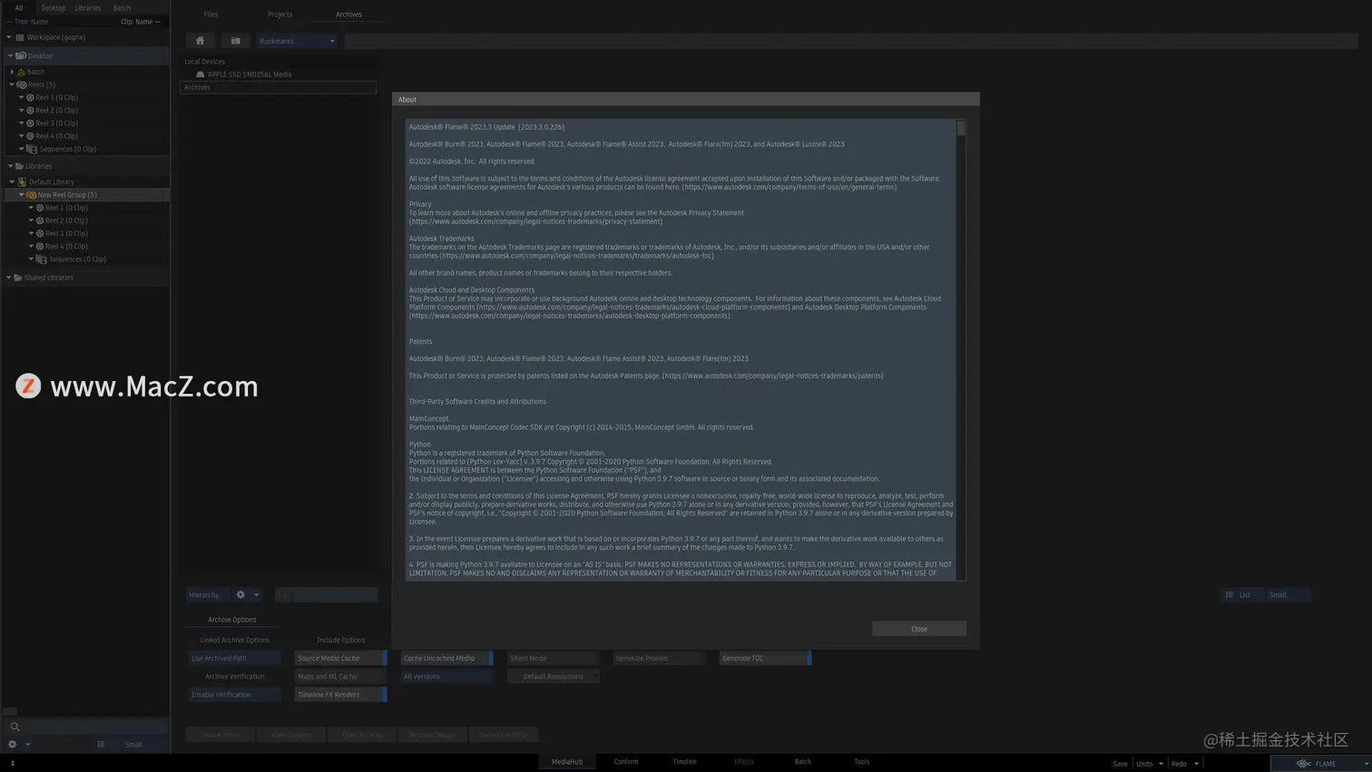1372x772 pixels.
Task: Click the Desktop Reel 1 reel icon
Action: tap(30, 97)
